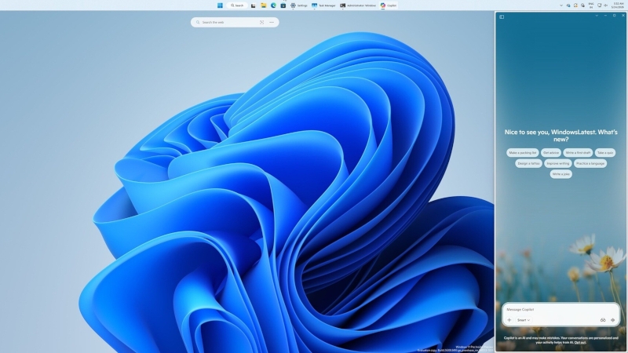Click the tray icon left of the ENG indicator

[582, 5]
